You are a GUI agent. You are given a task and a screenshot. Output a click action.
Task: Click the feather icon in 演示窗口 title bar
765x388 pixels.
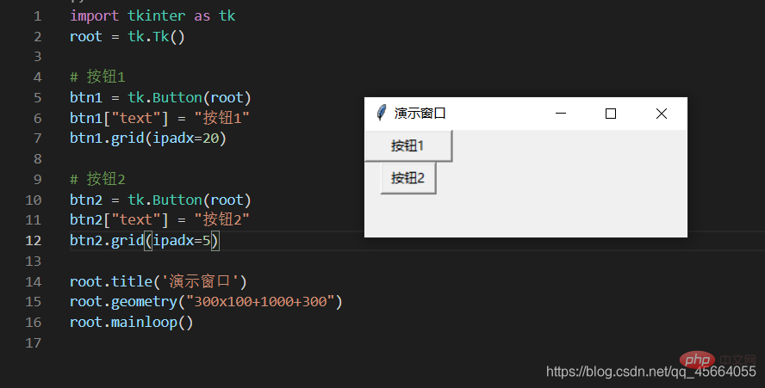(382, 113)
